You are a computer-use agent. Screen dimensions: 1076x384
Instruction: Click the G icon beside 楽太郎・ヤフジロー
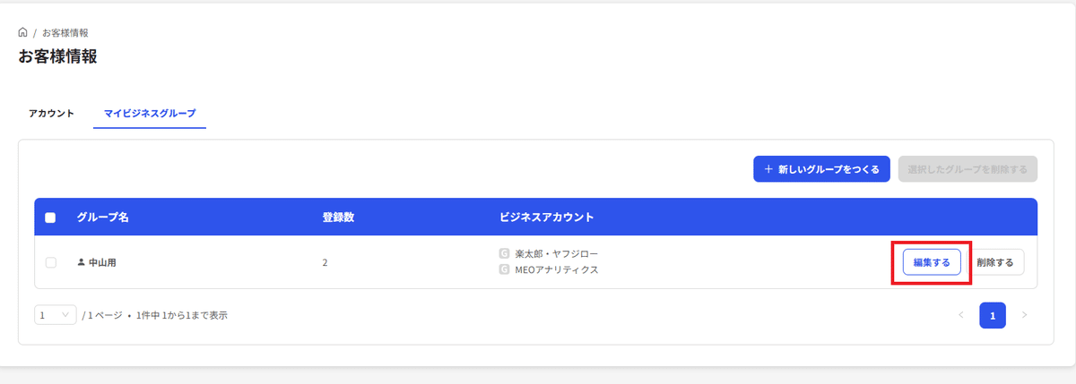click(504, 254)
